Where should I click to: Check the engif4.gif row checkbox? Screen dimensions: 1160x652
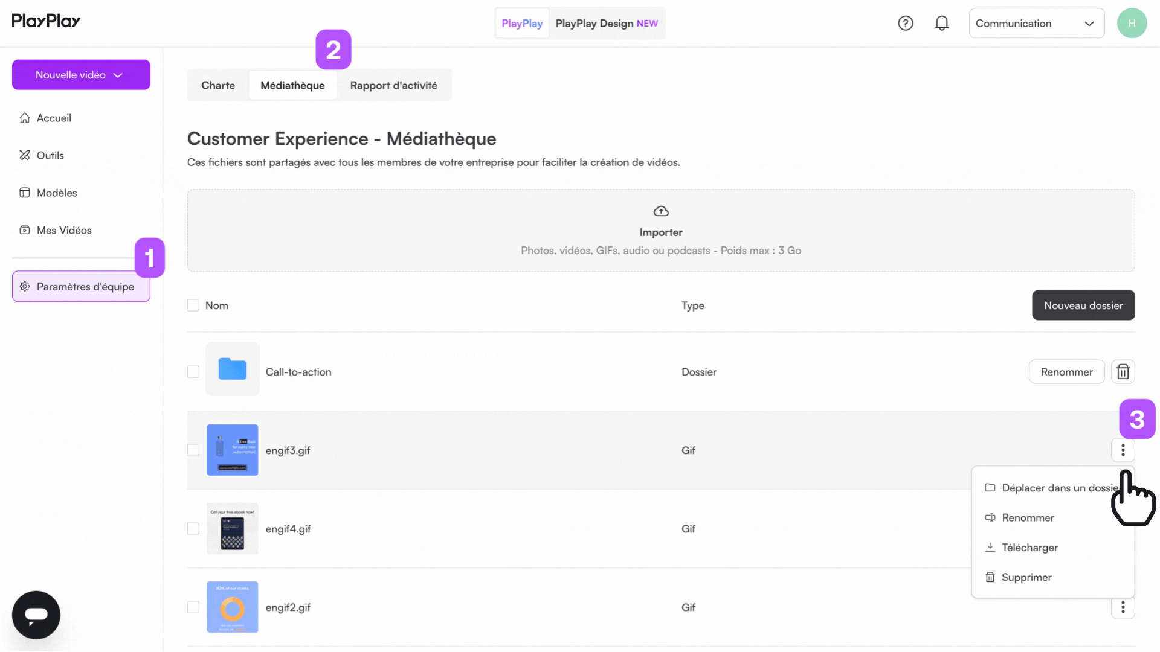click(193, 529)
